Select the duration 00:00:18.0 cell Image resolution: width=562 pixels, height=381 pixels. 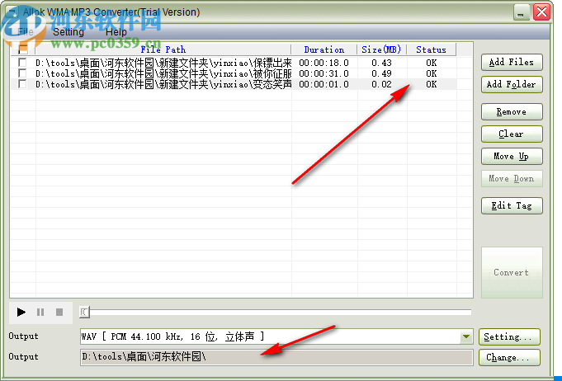point(324,63)
